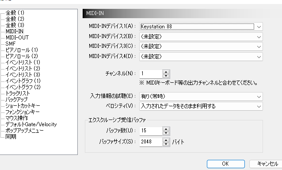Viewport: 282px width, 170px height.
Task: Select ピアノロール (1) tree item
Action: pos(22,50)
